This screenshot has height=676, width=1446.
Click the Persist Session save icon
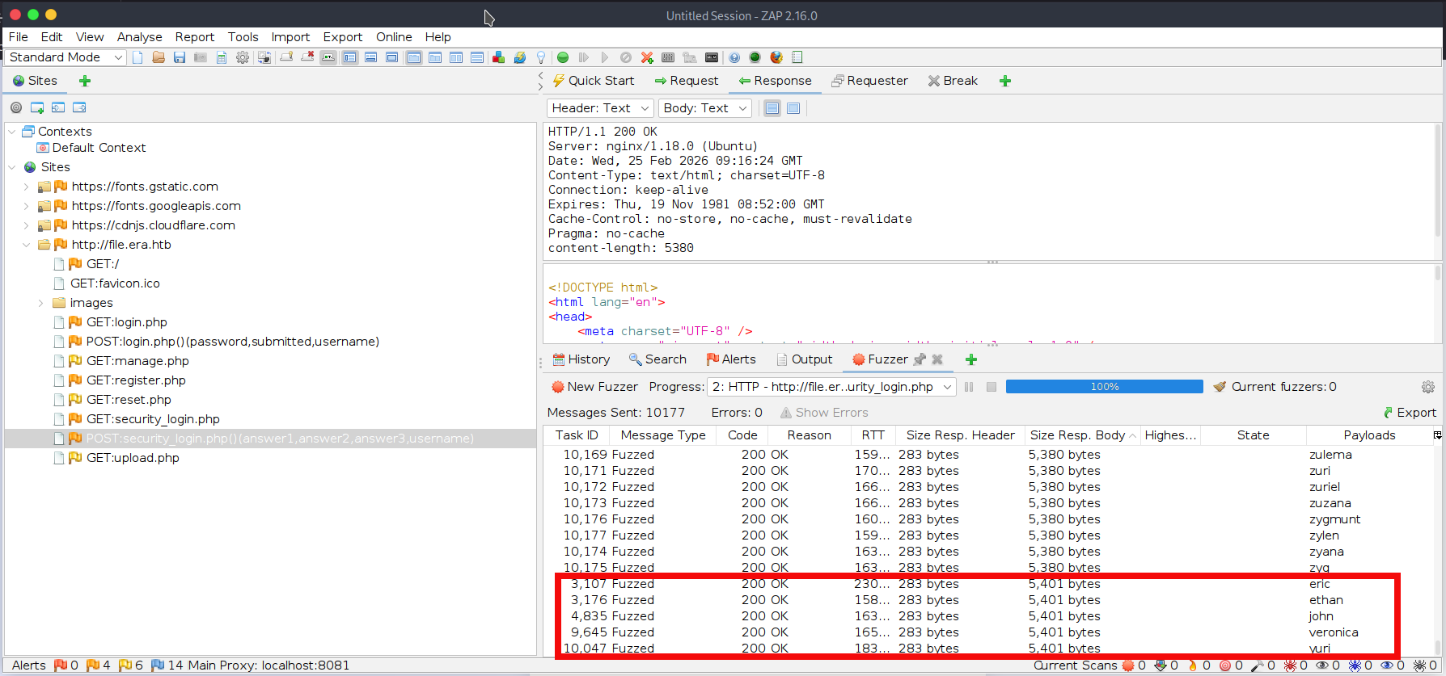pyautogui.click(x=180, y=57)
